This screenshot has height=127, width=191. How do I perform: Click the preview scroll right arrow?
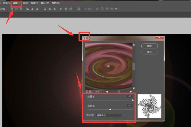tap(131, 92)
